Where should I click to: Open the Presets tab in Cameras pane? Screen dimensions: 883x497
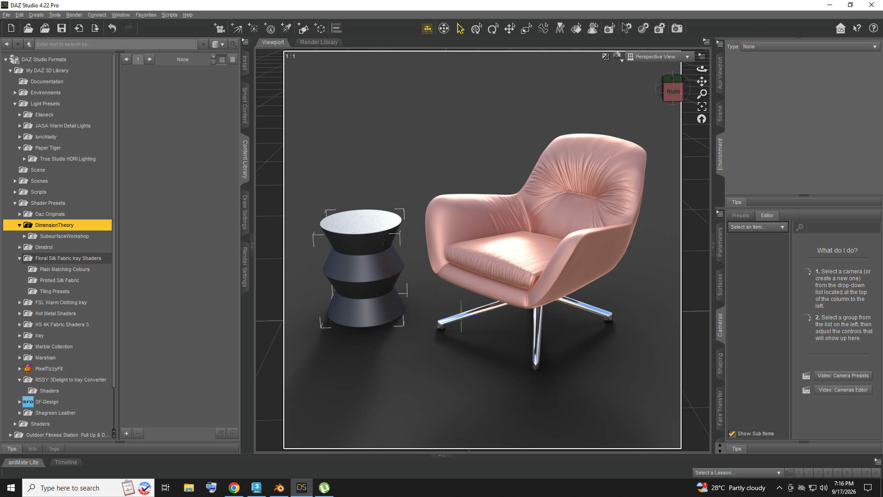tap(740, 215)
